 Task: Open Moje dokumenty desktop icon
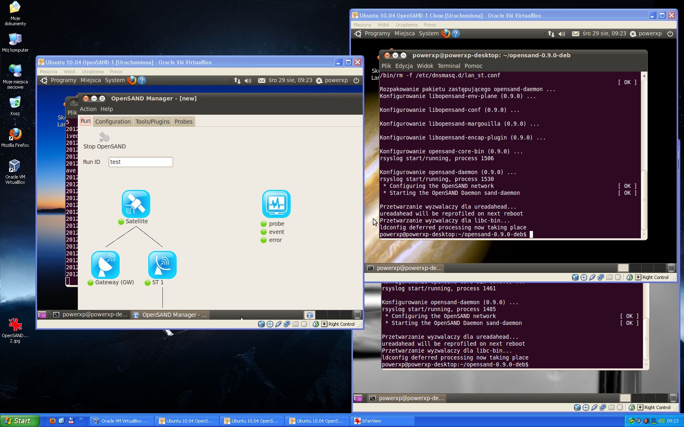coord(15,13)
